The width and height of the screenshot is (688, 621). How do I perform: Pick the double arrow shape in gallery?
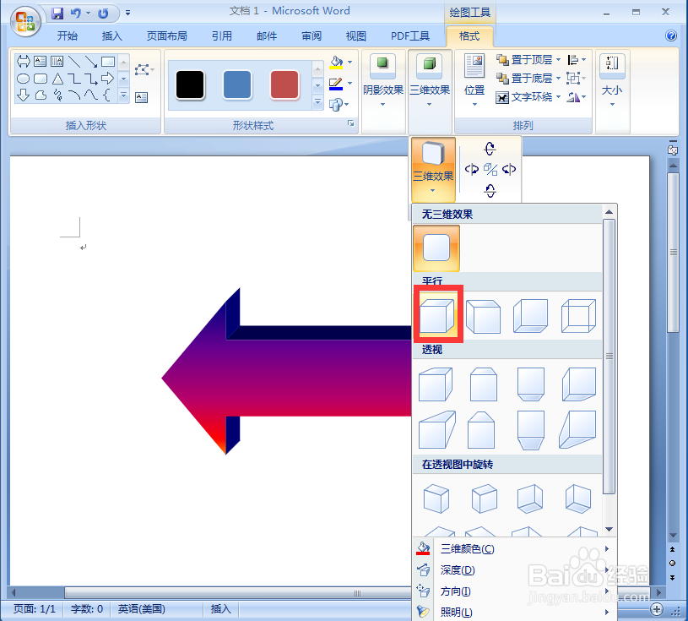click(24, 61)
